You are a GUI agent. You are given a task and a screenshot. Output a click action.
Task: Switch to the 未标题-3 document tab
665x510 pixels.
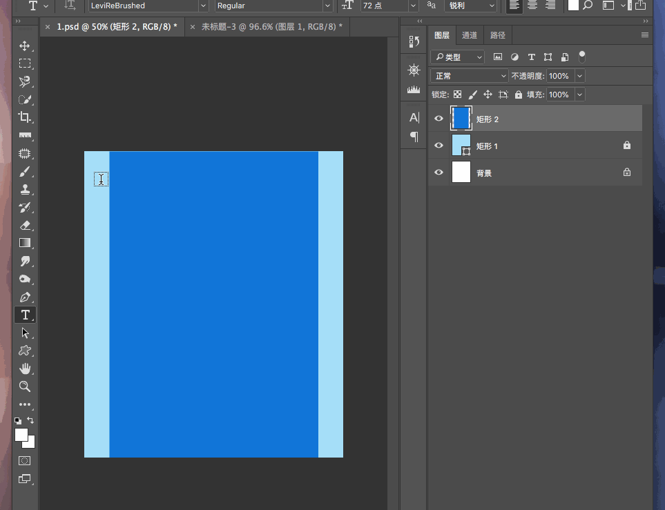pos(271,27)
